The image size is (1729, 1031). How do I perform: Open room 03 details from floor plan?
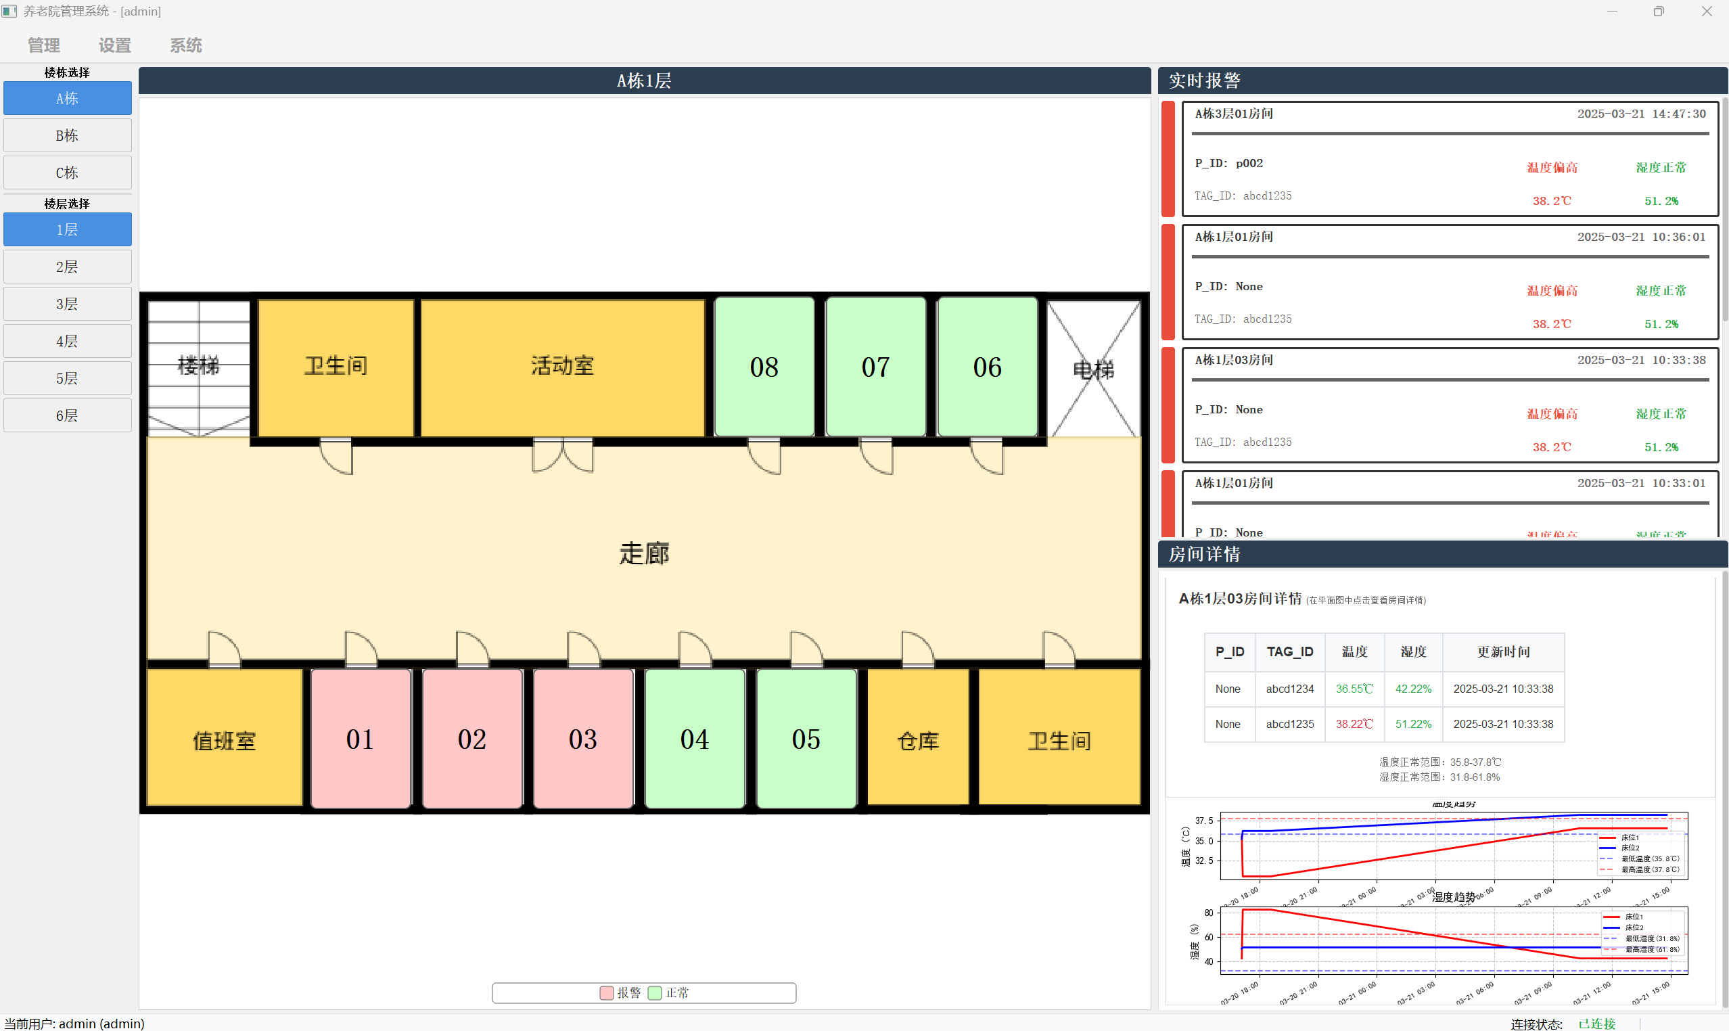(583, 739)
